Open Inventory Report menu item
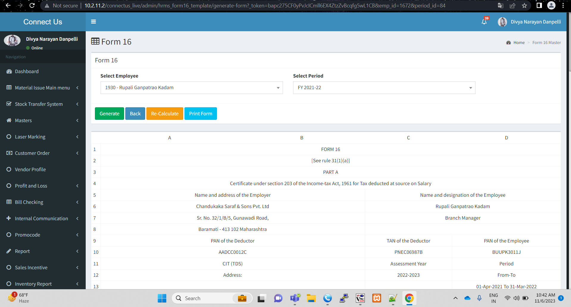 pos(43,284)
